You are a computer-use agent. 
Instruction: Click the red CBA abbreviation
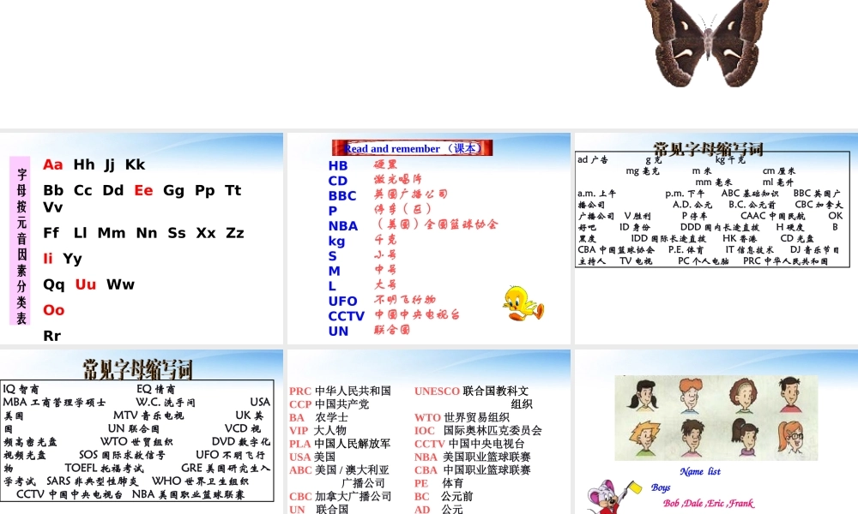(x=426, y=469)
